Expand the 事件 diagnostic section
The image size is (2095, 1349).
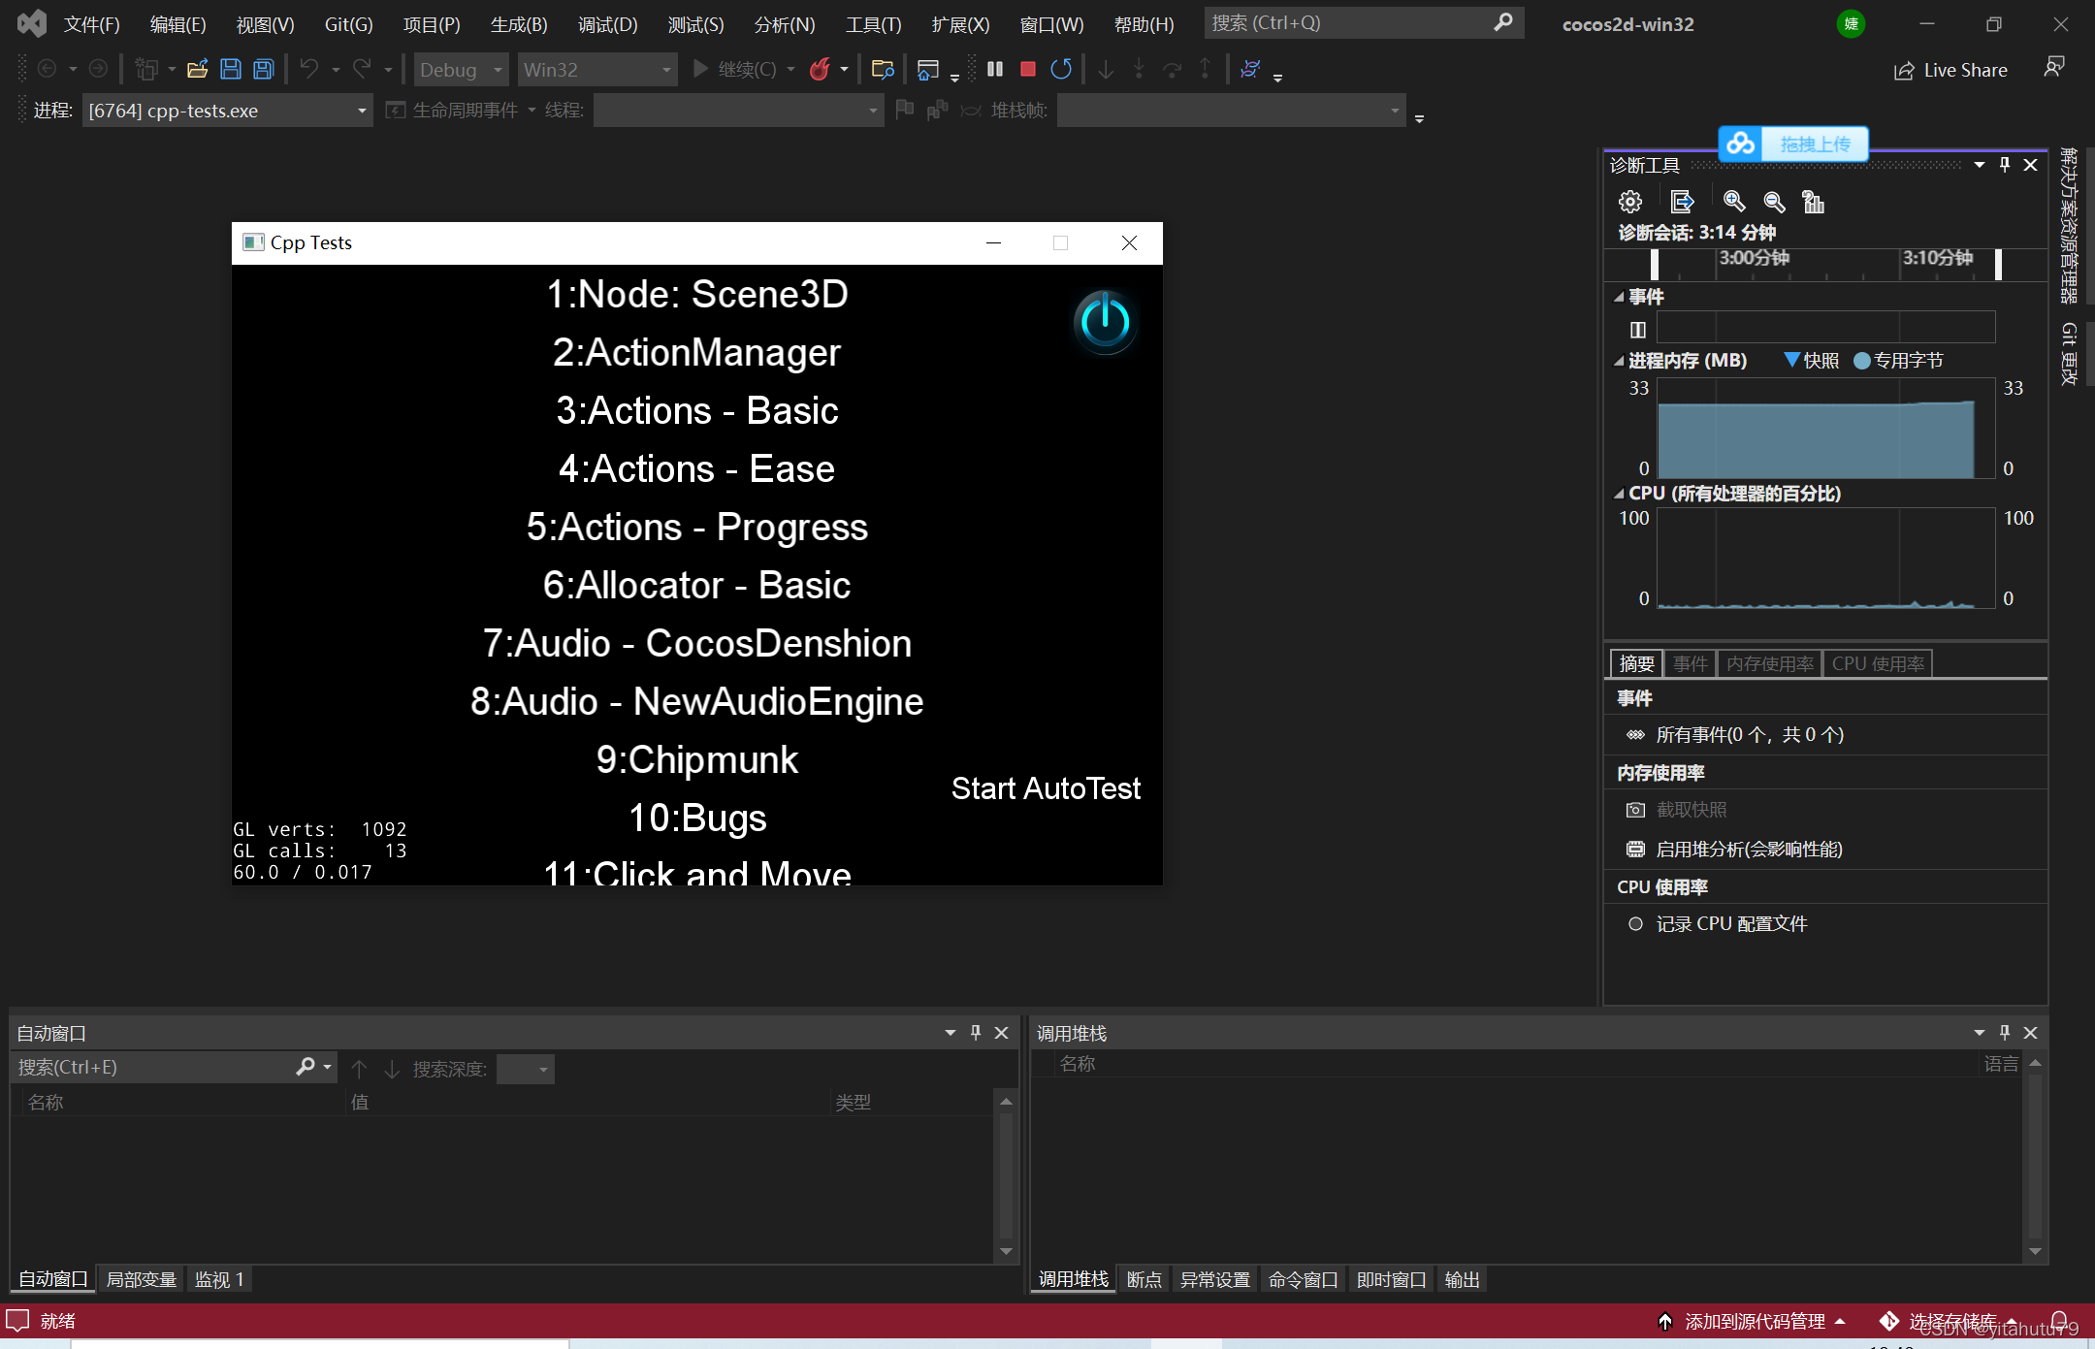(x=1622, y=298)
